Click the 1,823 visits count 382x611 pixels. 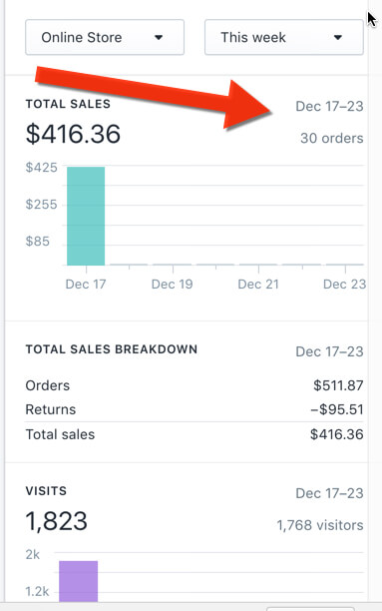tap(57, 521)
